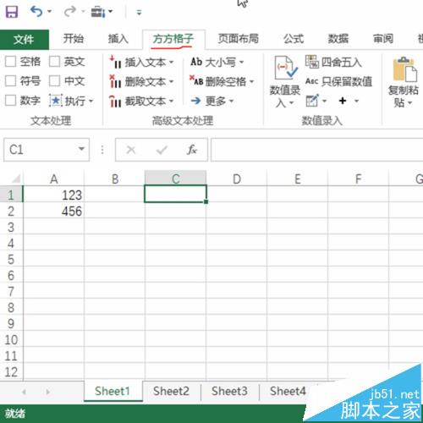
Task: Click the 删除空格 icon
Action: 196,80
